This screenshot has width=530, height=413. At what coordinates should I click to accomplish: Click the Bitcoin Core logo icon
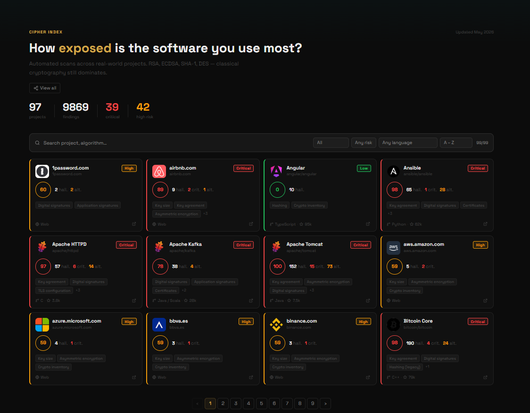(393, 324)
